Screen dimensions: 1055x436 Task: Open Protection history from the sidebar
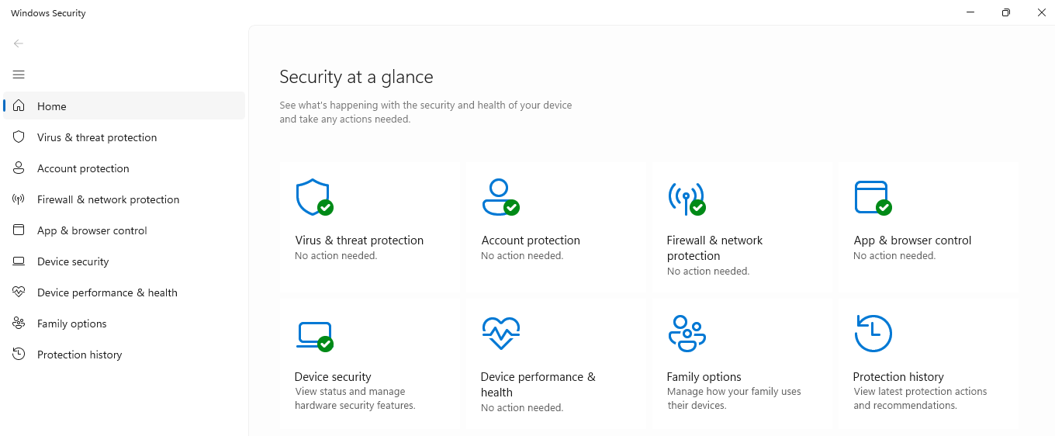pyautogui.click(x=124, y=355)
